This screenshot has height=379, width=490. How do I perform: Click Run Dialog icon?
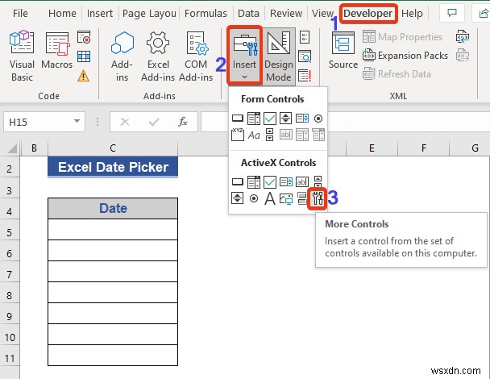click(305, 76)
